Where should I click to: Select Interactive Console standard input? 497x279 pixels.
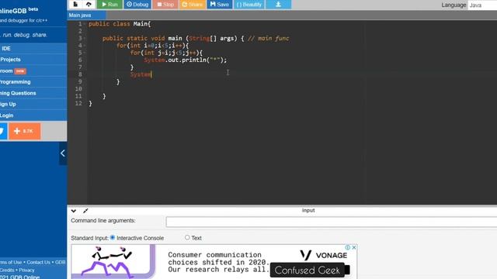point(113,238)
